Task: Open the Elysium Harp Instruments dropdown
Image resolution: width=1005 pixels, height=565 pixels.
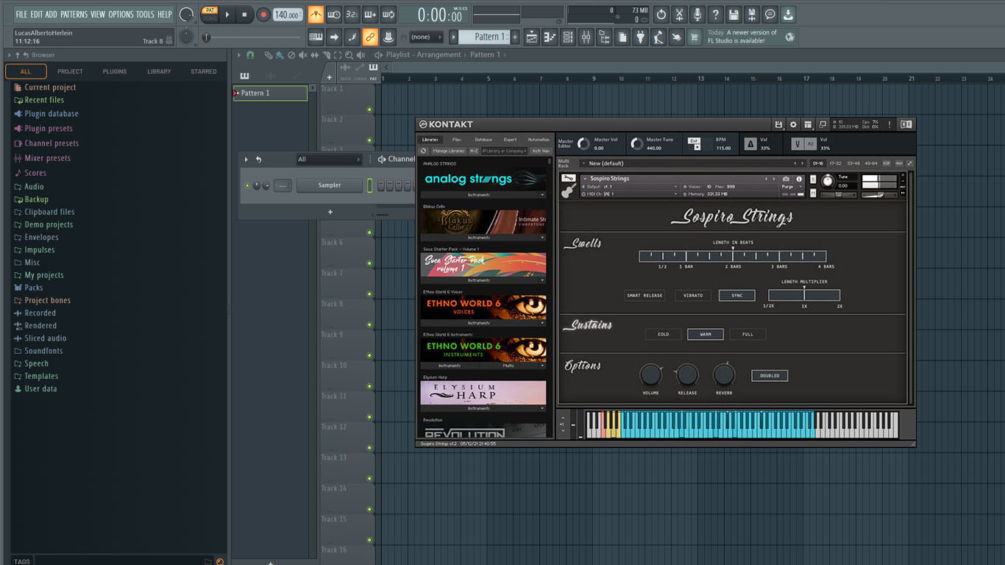Action: click(x=483, y=408)
